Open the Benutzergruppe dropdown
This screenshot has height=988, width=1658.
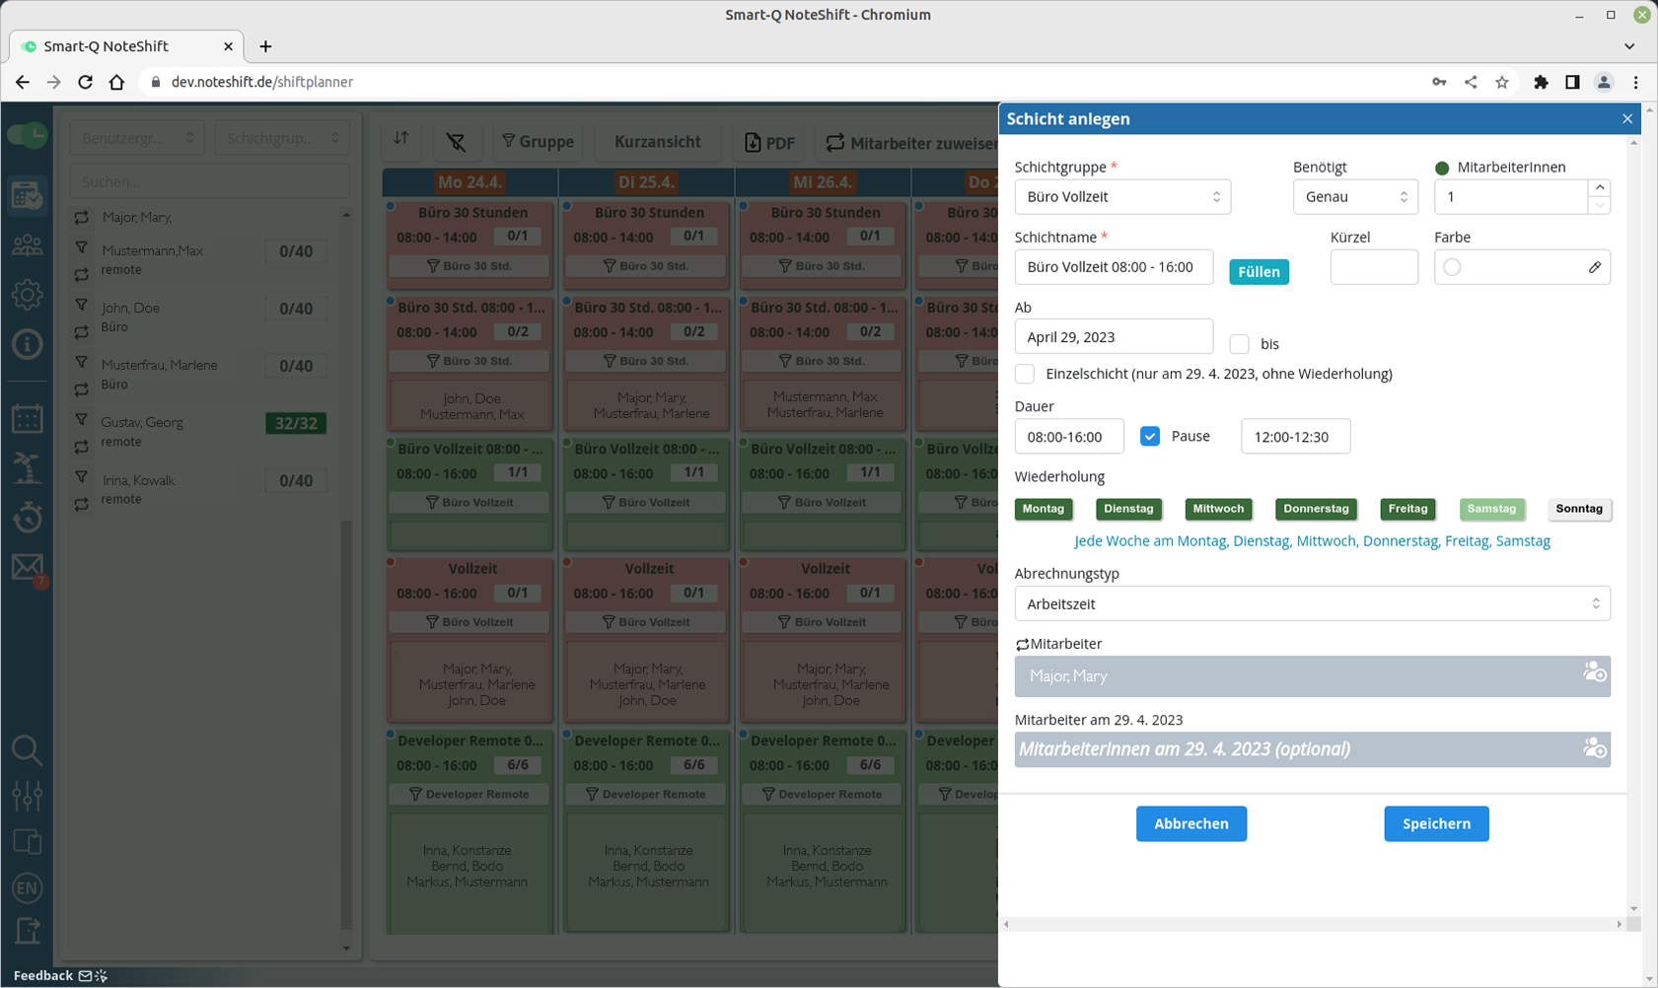point(138,138)
